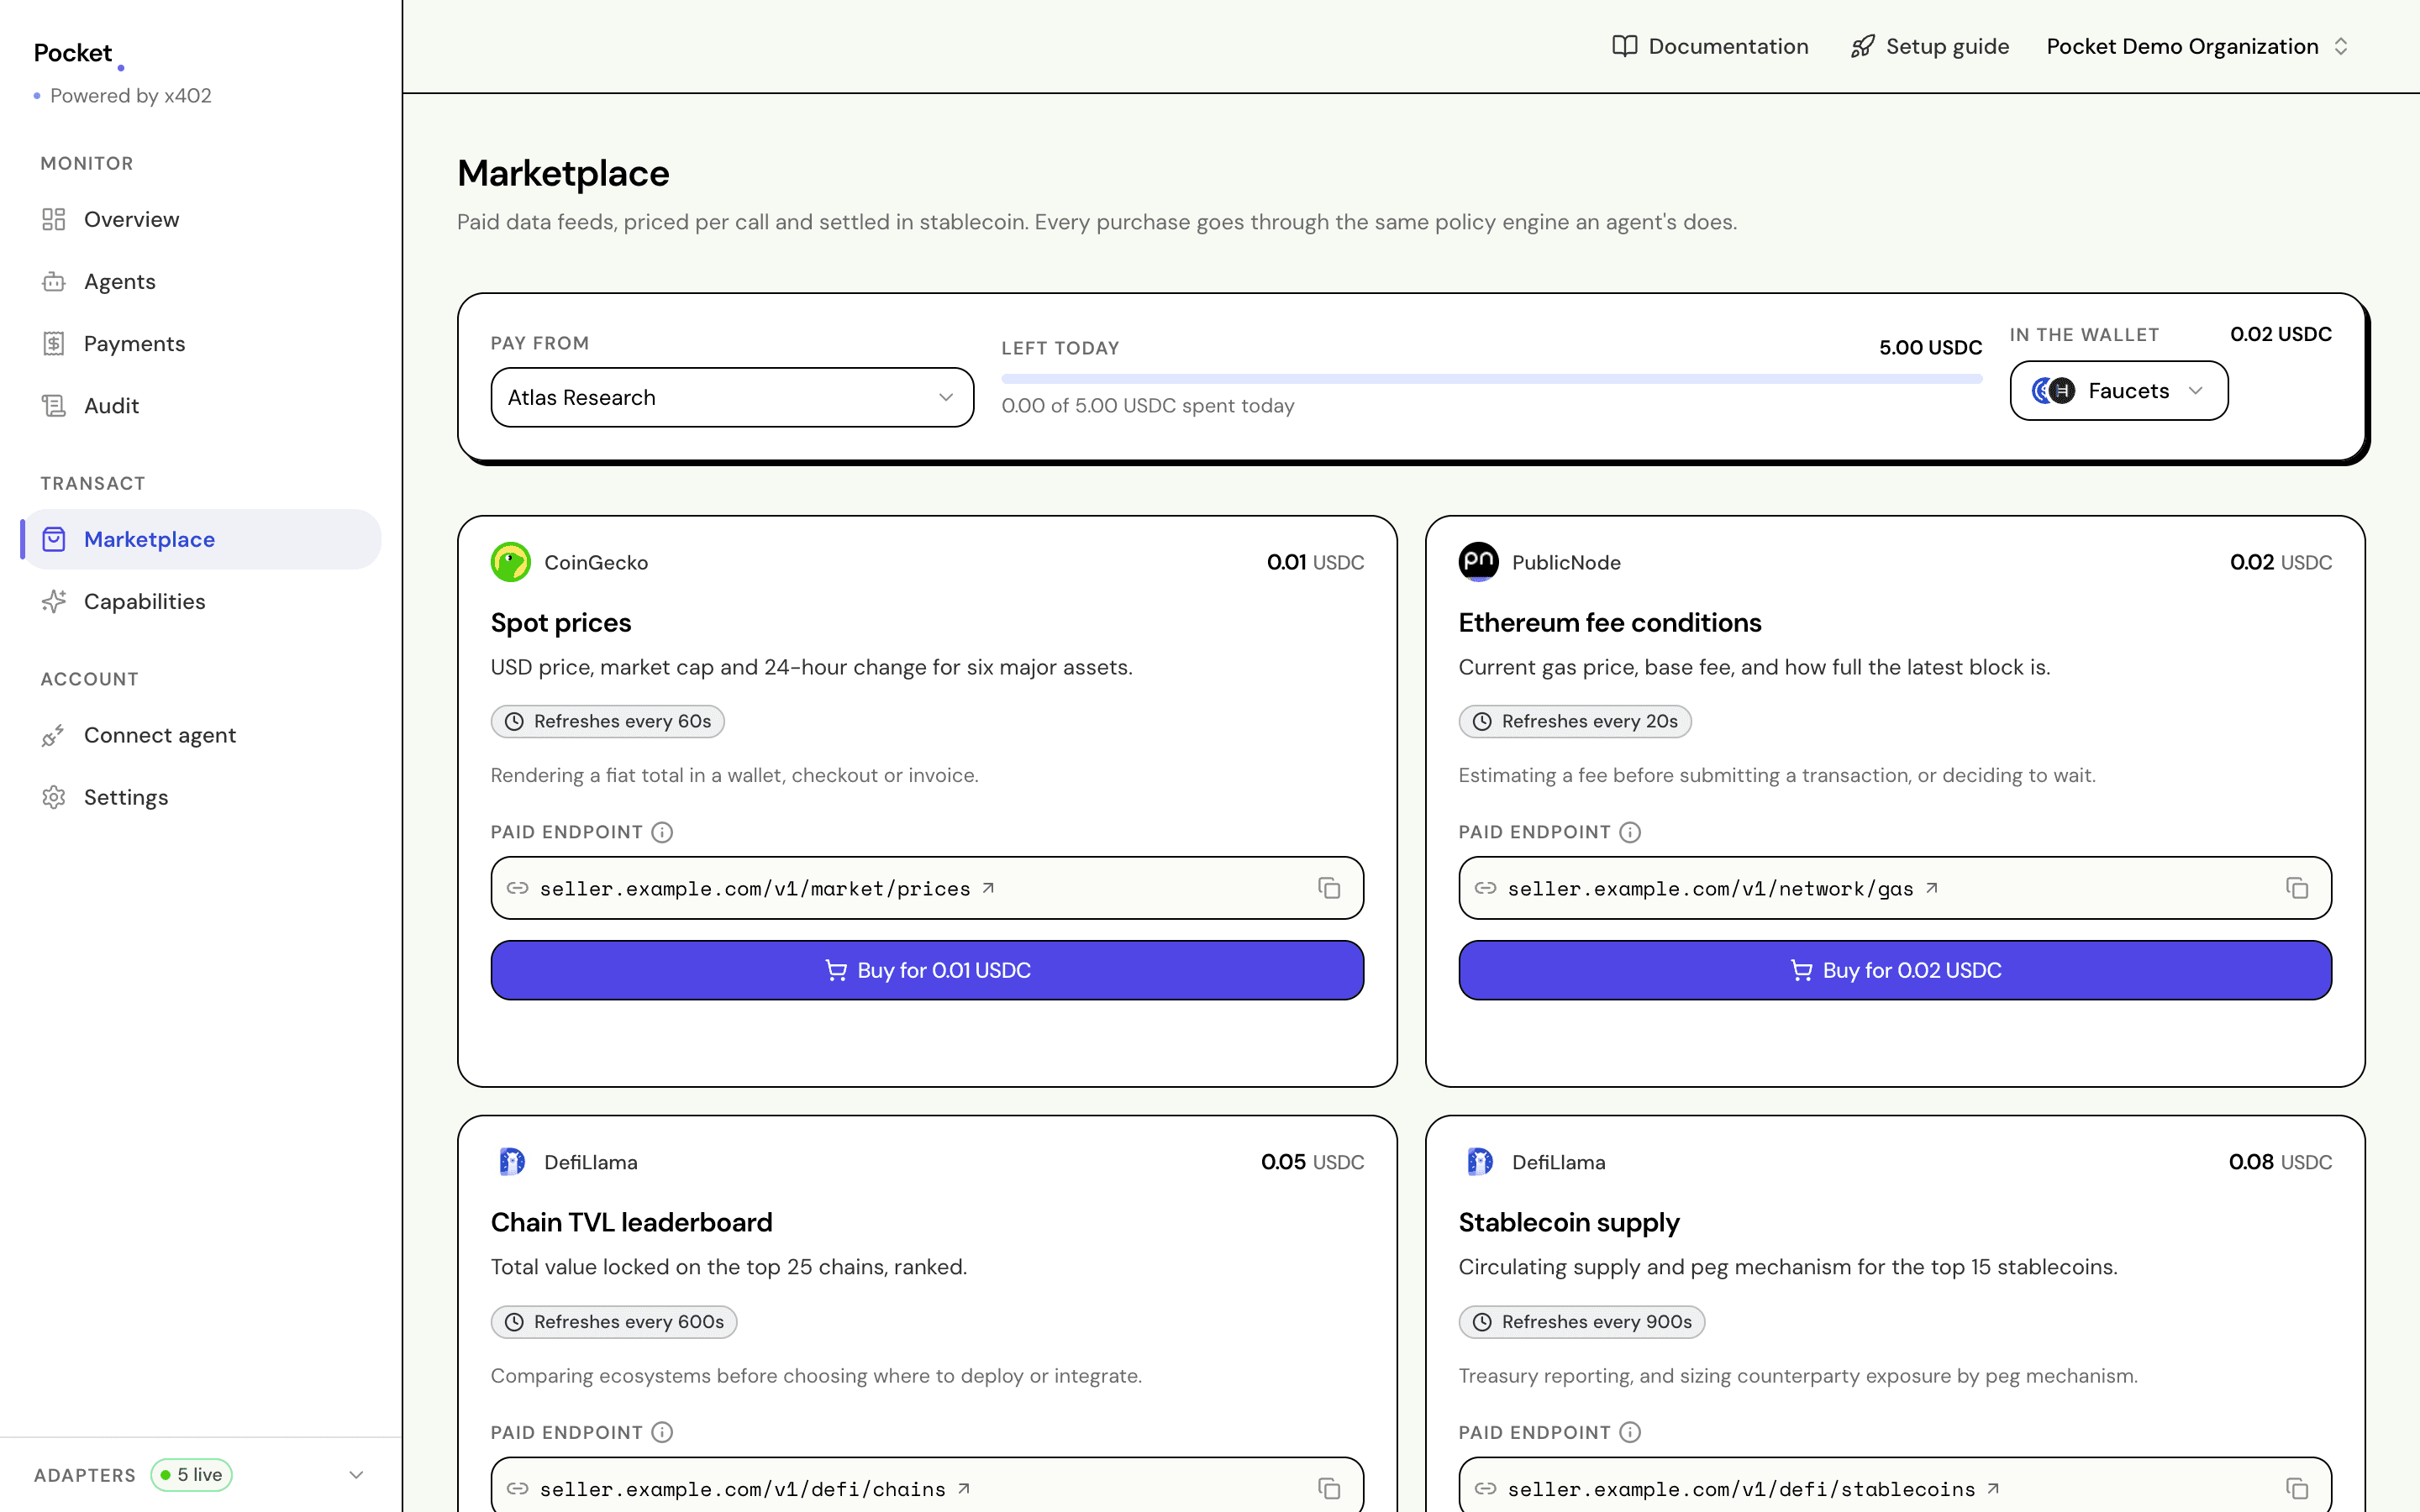
Task: Copy the market/prices endpoint URL
Action: 1328,888
